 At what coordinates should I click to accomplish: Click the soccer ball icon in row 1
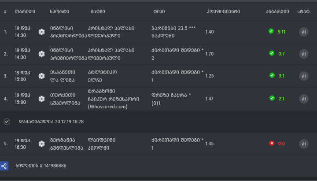42,32
